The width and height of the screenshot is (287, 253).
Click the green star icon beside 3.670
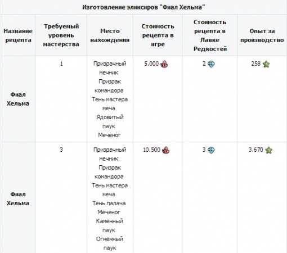[x=268, y=150]
